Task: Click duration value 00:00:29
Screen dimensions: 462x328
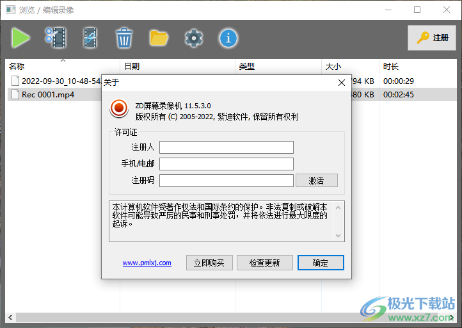Action: click(x=399, y=81)
